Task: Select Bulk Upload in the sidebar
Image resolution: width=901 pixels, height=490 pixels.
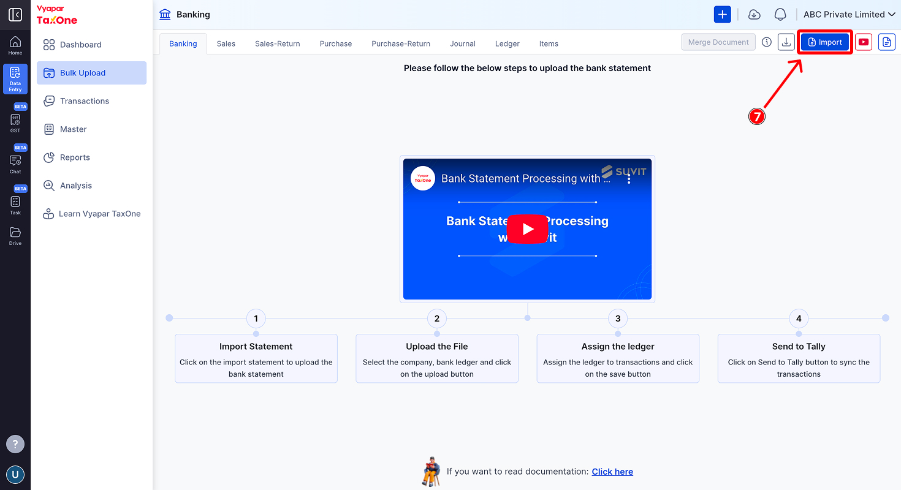Action: coord(91,73)
